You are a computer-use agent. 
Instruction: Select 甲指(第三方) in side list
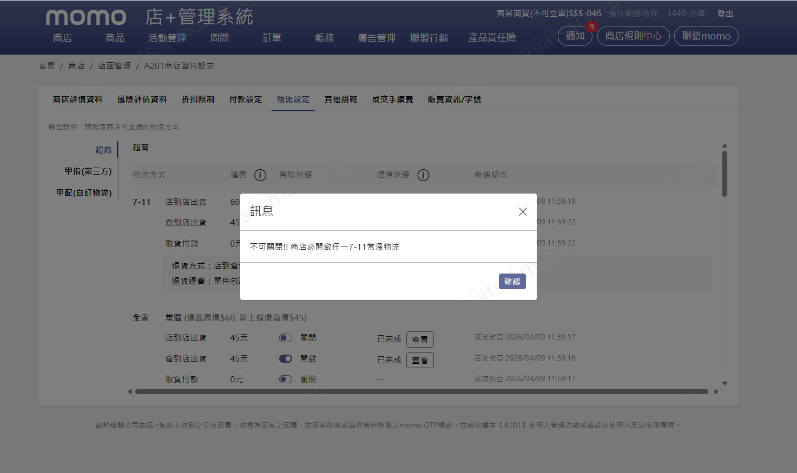click(x=88, y=171)
